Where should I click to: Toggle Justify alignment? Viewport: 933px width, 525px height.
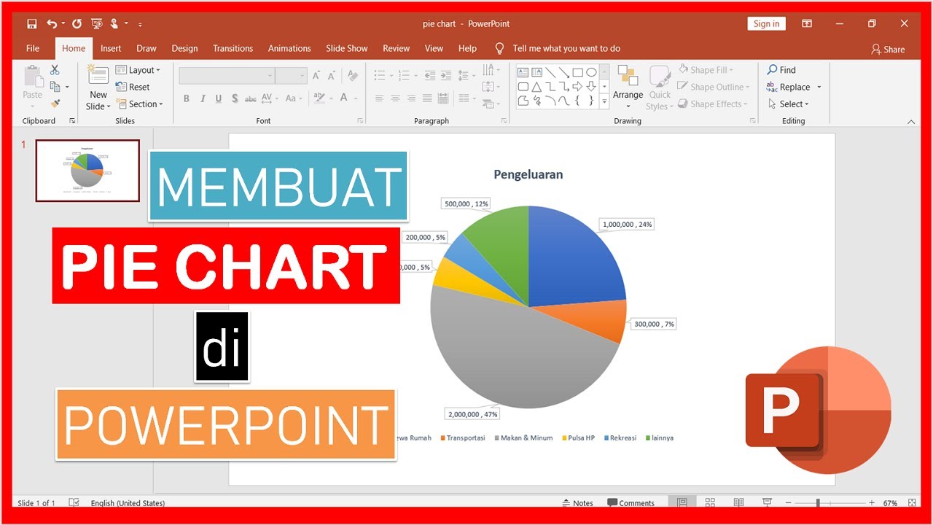point(427,98)
